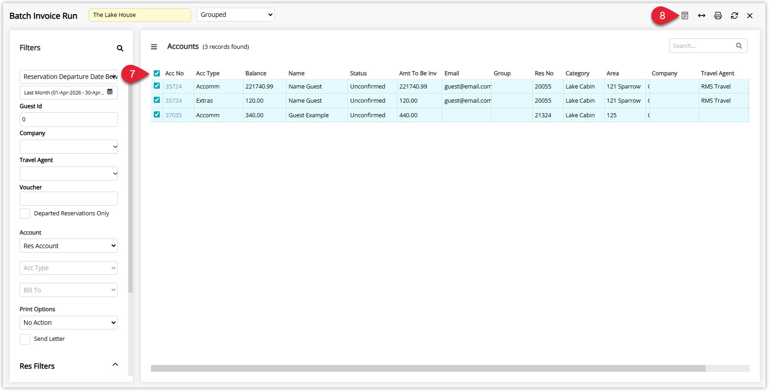Screen dimensions: 769x391
Task: Click the expand width arrows icon
Action: pyautogui.click(x=701, y=16)
